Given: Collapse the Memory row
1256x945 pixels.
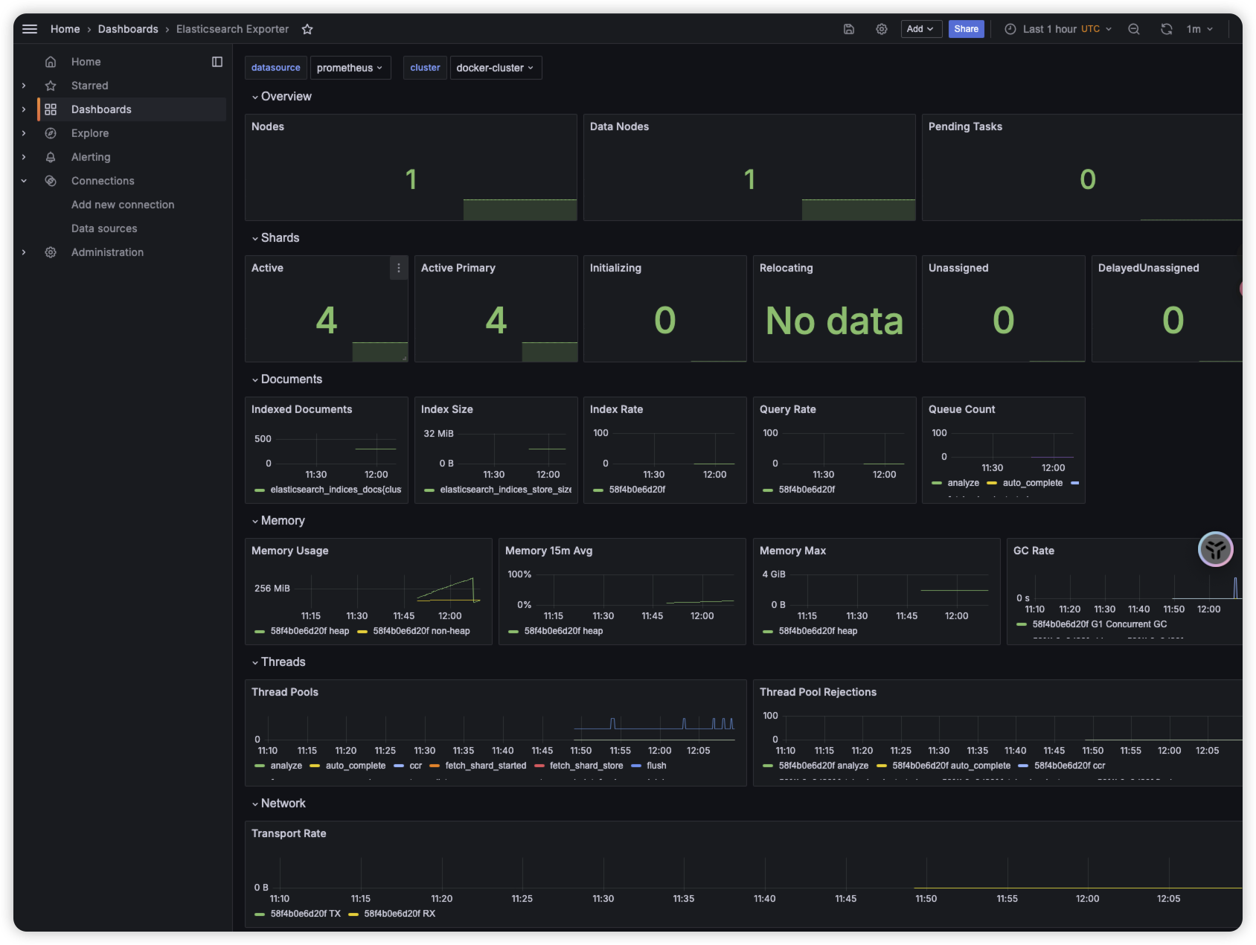Looking at the screenshot, I should (278, 521).
